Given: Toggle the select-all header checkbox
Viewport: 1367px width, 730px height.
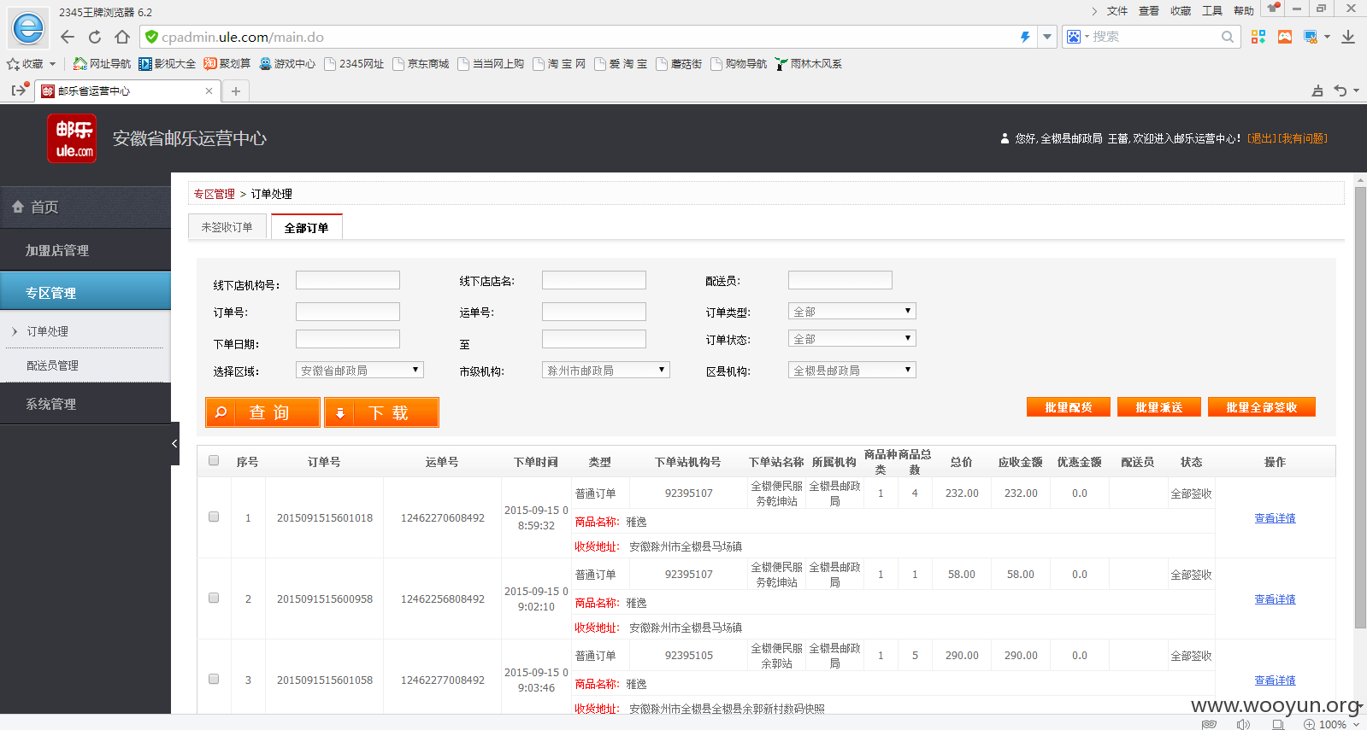Looking at the screenshot, I should (214, 460).
